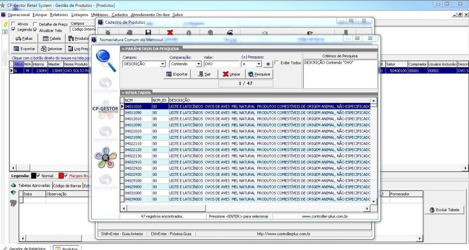
Task: Click the Valor input field containing OVO
Action: pos(222,64)
